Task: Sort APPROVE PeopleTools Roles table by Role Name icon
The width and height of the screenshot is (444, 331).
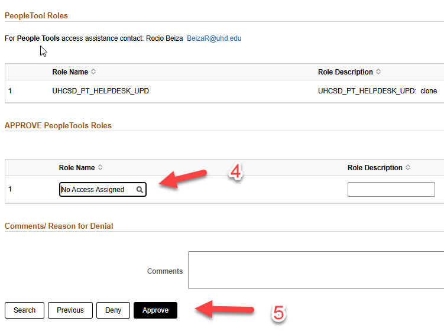Action: pos(100,168)
